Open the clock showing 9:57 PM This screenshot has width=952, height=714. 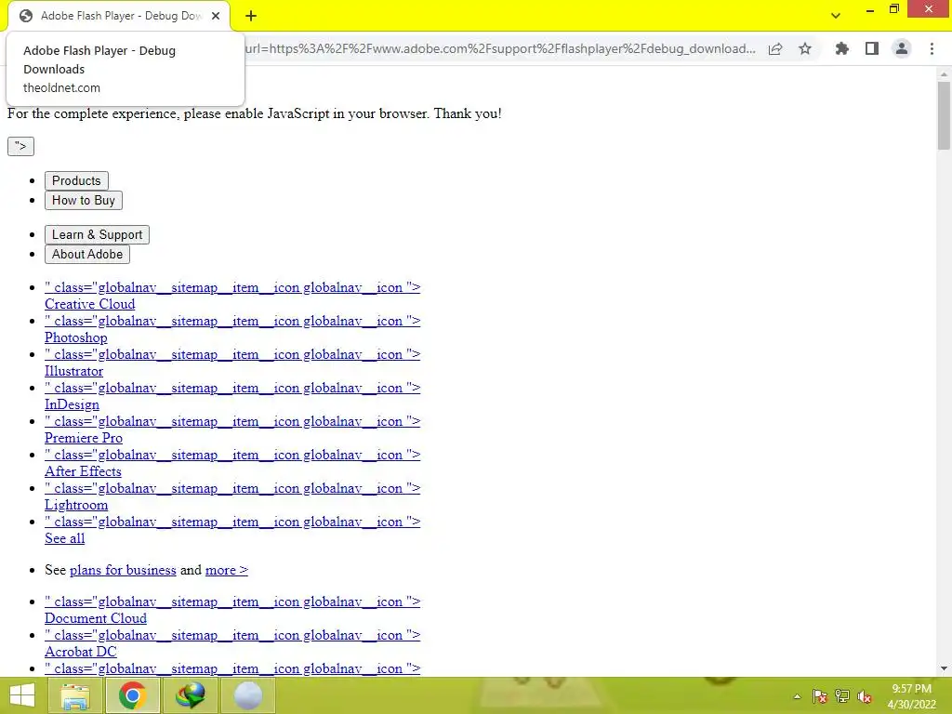[x=911, y=696]
